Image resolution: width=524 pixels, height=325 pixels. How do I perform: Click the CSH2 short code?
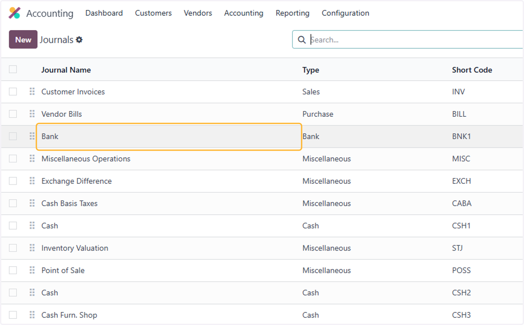pos(462,292)
